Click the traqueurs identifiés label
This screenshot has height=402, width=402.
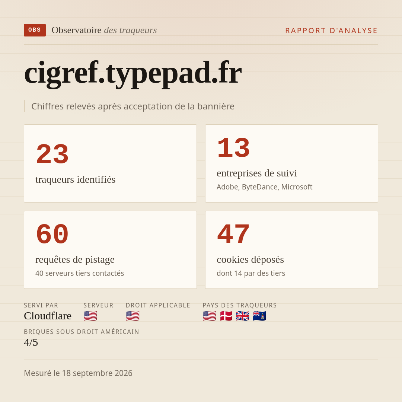(75, 179)
